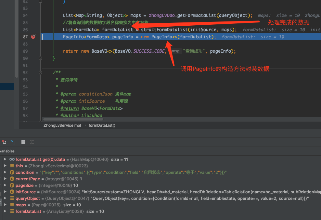Click the remove watch icon in debugger toolbar
The height and width of the screenshot is (220, 321).
tap(4, 142)
